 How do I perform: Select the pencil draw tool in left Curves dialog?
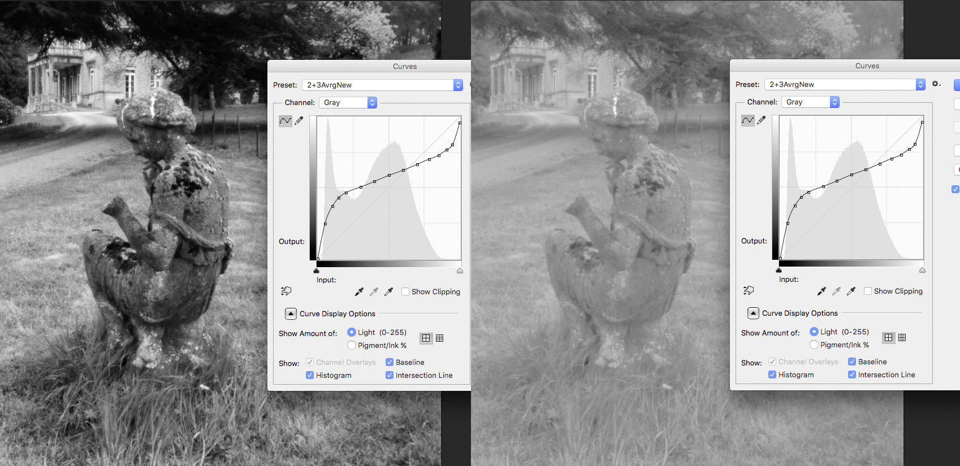point(299,120)
